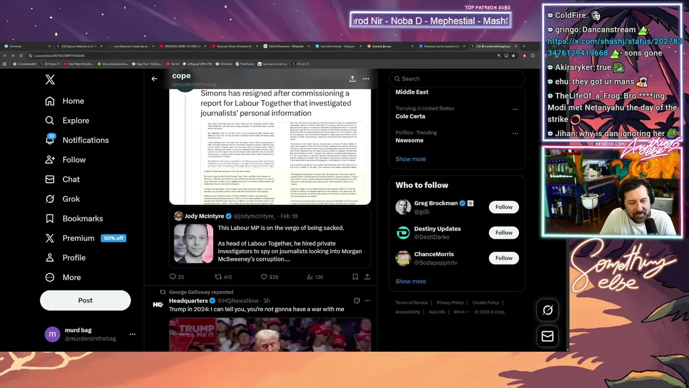689x388 pixels.
Task: Switch to Khamenei Wikipedia tab
Action: point(285,46)
